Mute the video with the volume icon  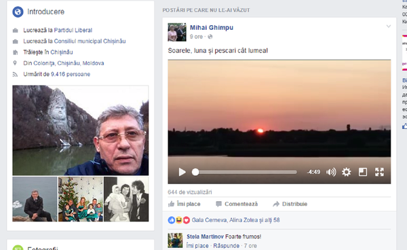coord(331,172)
